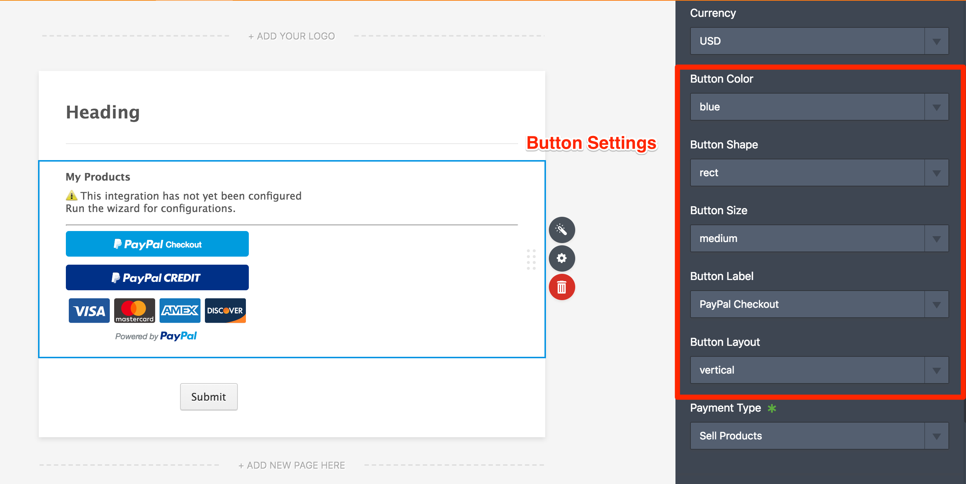Open the Currency USD dropdown
The image size is (966, 484).
coord(819,41)
